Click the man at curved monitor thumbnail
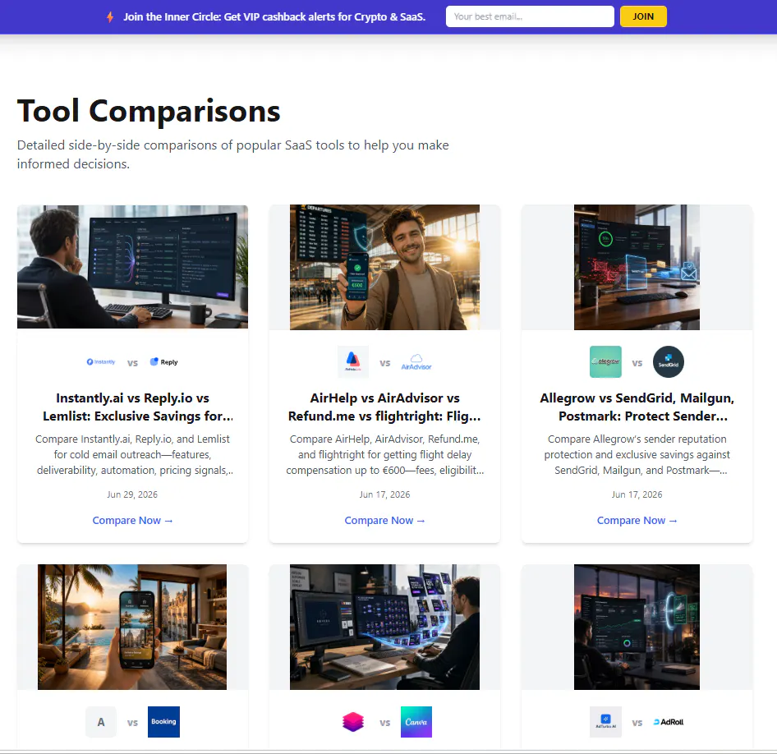 coord(132,266)
